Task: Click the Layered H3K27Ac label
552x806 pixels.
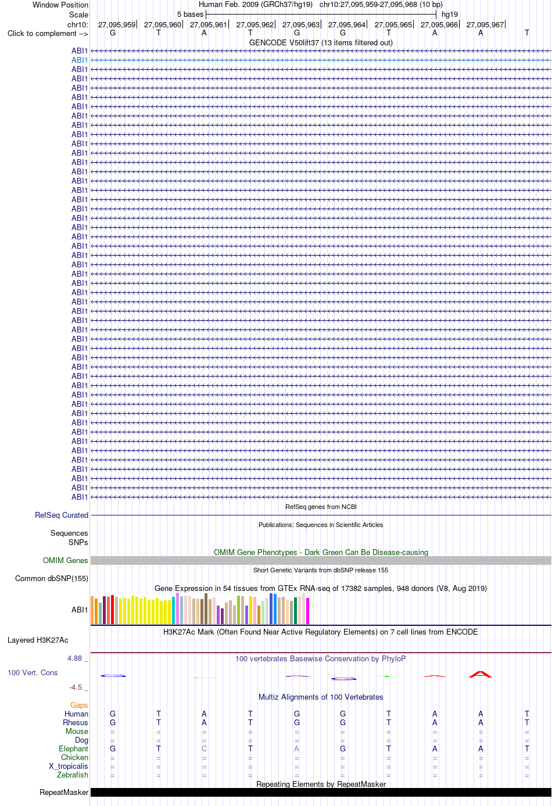Action: coord(38,640)
